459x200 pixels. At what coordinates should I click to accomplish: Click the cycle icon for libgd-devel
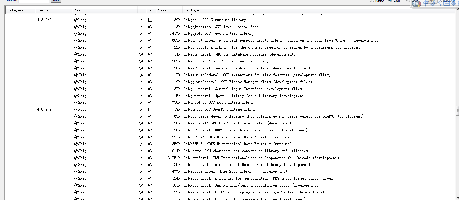point(76,48)
